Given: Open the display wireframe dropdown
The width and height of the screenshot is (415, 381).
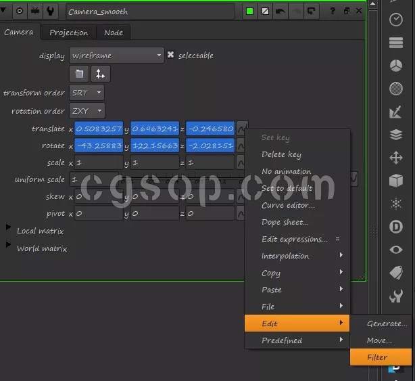Looking at the screenshot, I should coord(117,55).
